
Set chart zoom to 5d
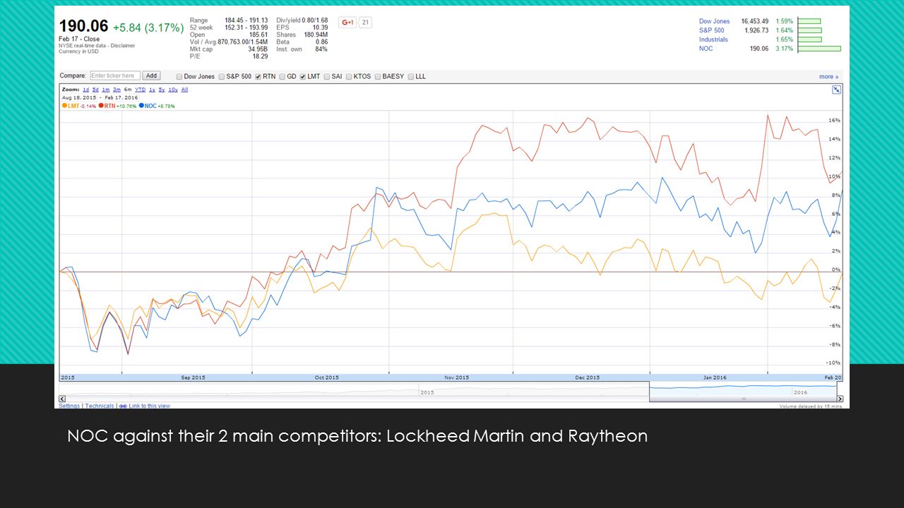click(95, 90)
